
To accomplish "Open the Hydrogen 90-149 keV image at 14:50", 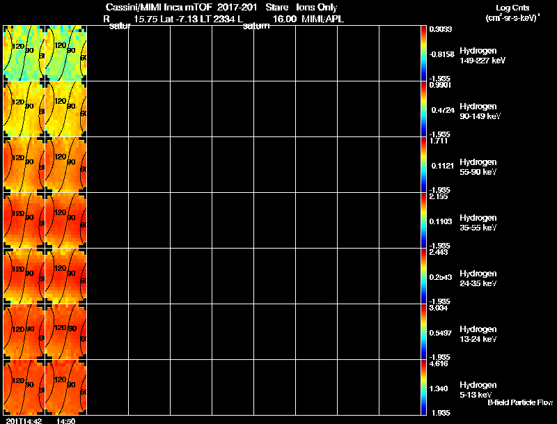I will pyautogui.click(x=65, y=109).
